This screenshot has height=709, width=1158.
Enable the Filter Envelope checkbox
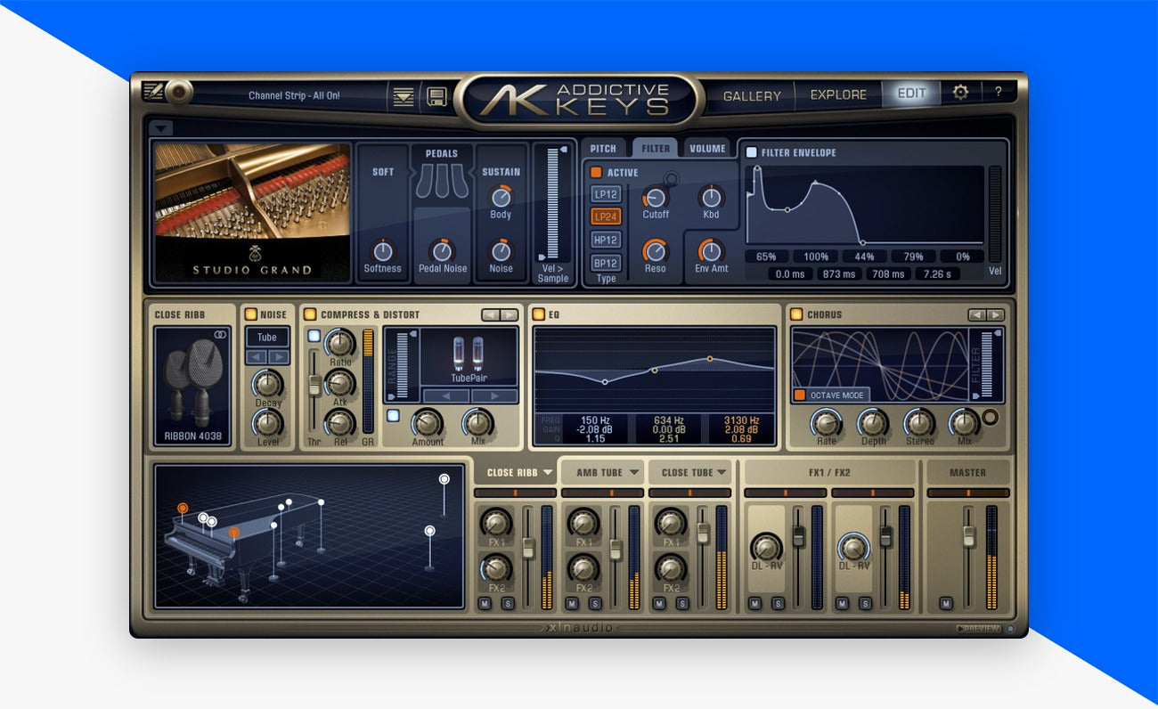tap(752, 152)
